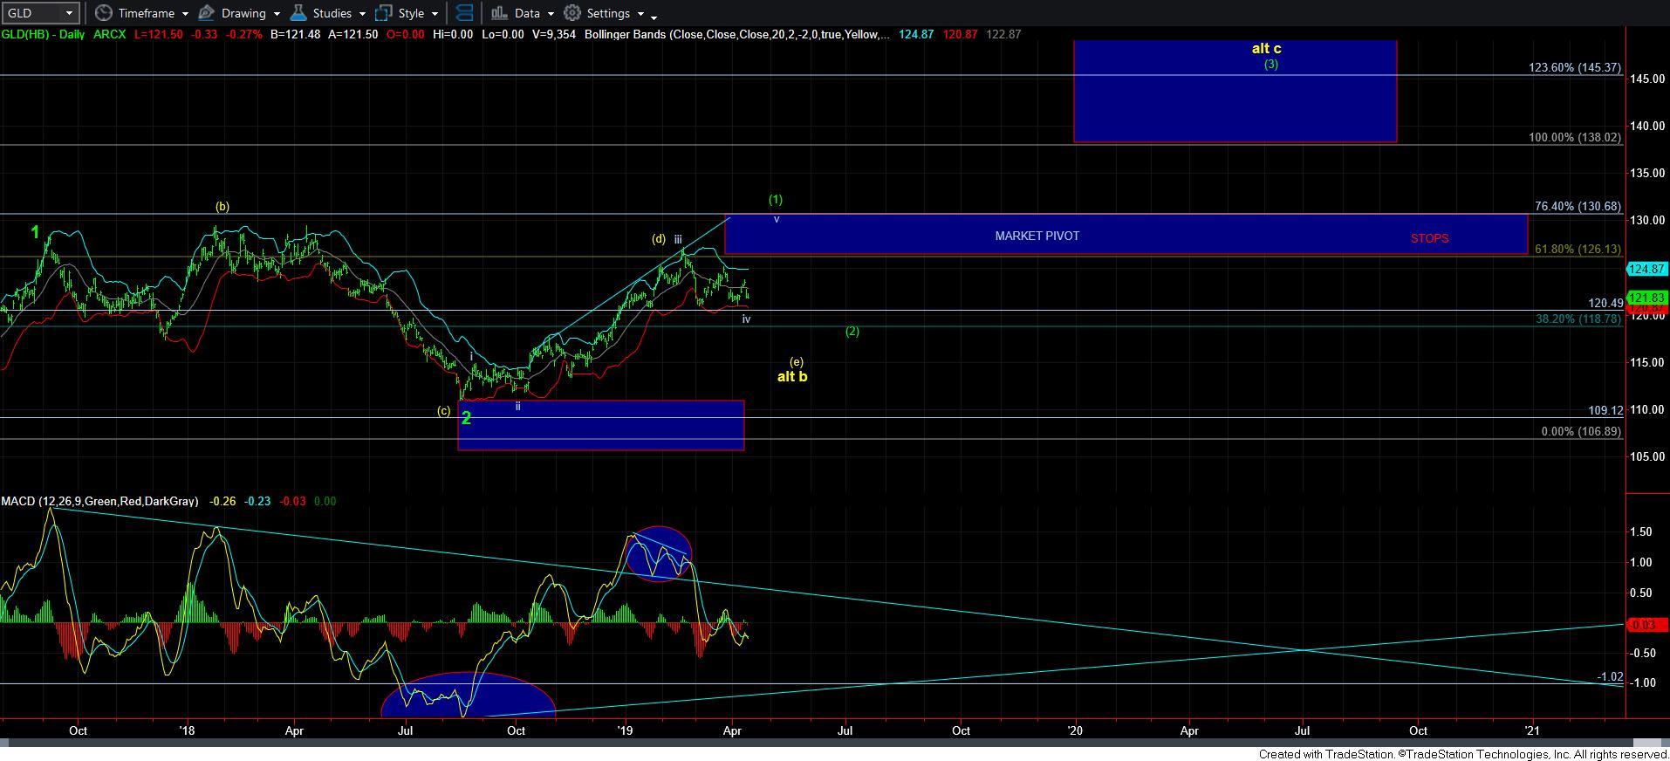Screen dimensions: 1670x761
Task: Click the MACD study label
Action: (99, 501)
